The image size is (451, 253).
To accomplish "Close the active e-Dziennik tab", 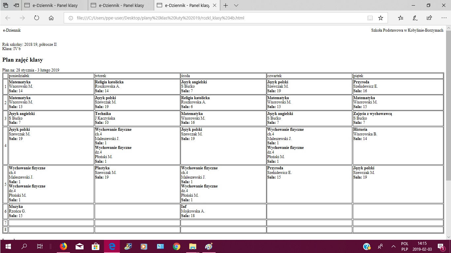I will [x=215, y=5].
